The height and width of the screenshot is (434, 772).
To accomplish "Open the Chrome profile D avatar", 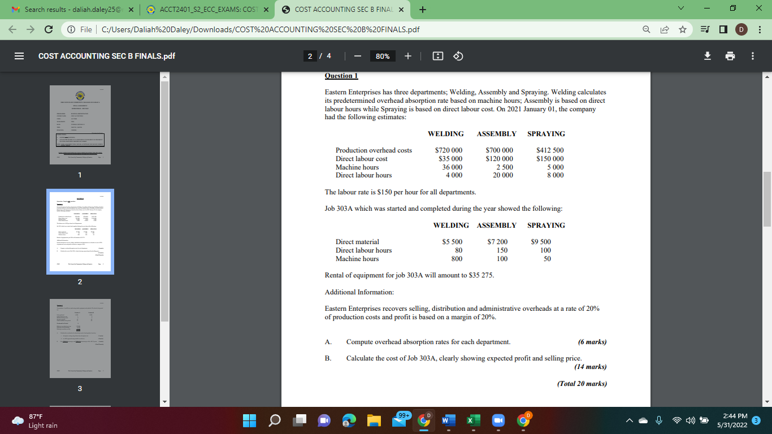I will [741, 29].
